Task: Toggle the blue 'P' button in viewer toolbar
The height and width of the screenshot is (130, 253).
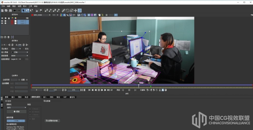Action: (116, 15)
